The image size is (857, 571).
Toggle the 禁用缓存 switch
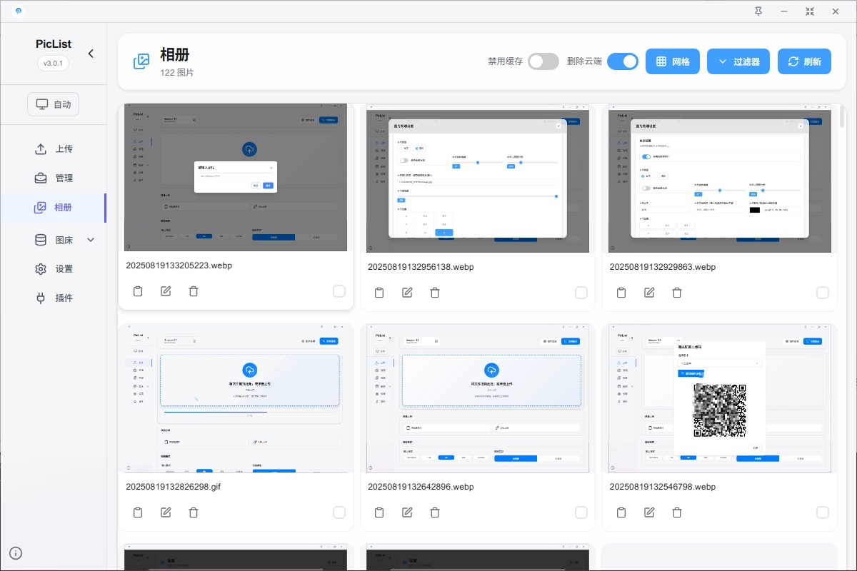point(543,61)
